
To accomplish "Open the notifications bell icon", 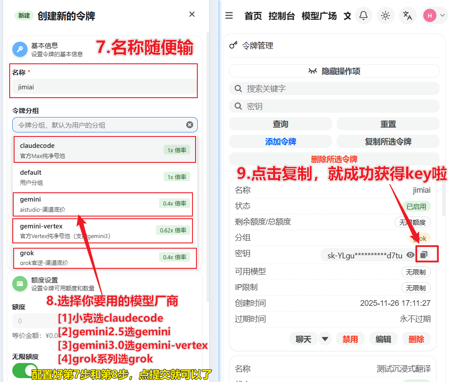I will (x=363, y=16).
